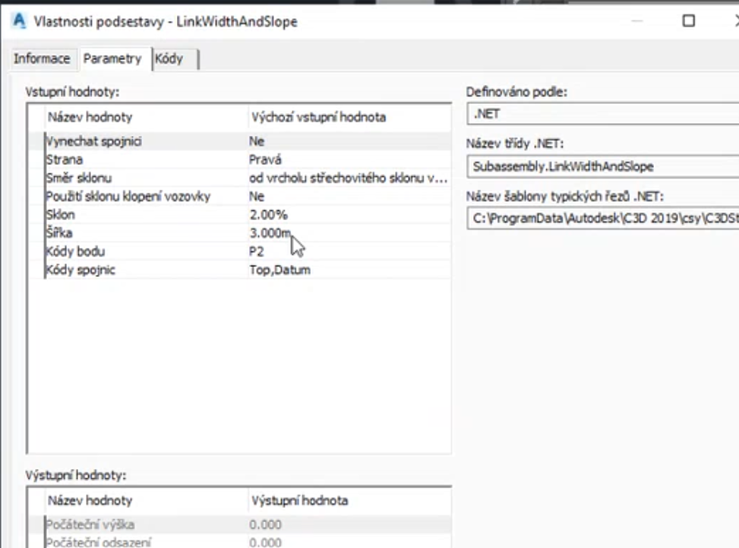Switch to the Informace tab
Image resolution: width=739 pixels, height=548 pixels.
pos(42,58)
